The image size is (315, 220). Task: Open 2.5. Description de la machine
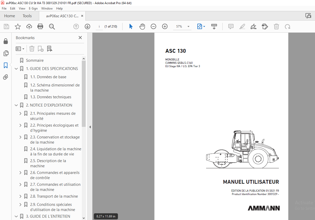[48, 163]
